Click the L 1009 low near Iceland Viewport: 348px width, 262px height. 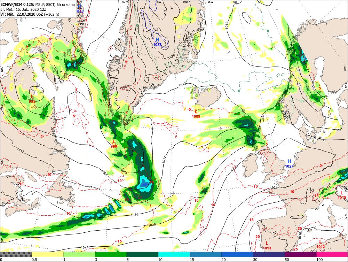point(196,114)
